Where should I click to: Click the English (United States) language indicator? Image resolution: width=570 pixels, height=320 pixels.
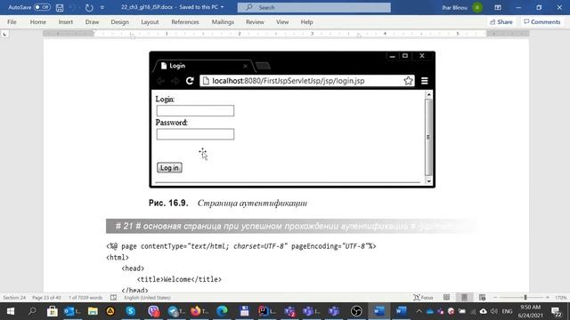147,298
